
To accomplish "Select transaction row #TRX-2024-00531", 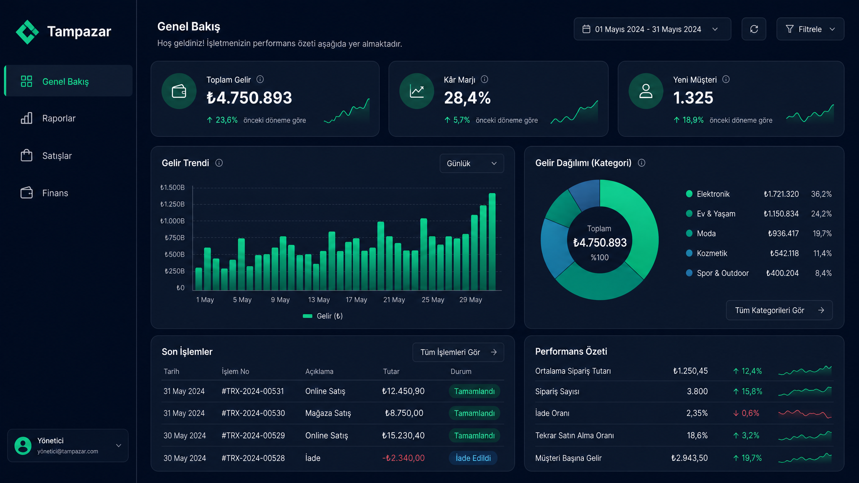I will pyautogui.click(x=333, y=391).
